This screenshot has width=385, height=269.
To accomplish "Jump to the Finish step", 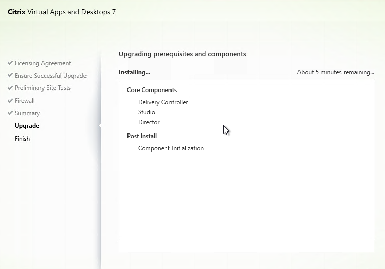I will [x=22, y=139].
